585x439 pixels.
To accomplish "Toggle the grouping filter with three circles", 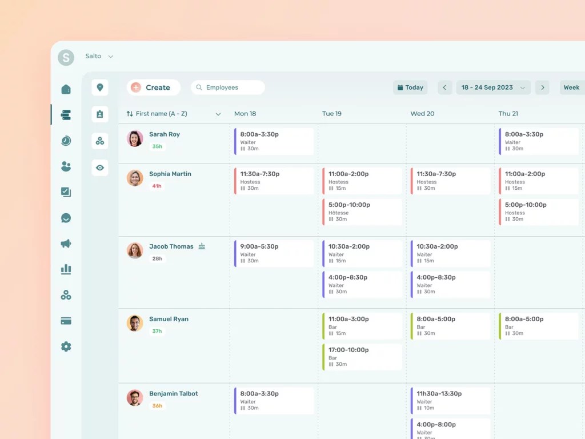I will pos(100,140).
